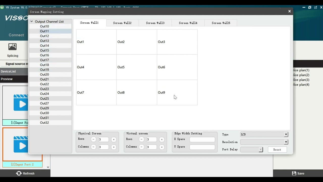This screenshot has height=182, width=323.
Task: Click Virtual screen Columns value field
Action: [151, 147]
